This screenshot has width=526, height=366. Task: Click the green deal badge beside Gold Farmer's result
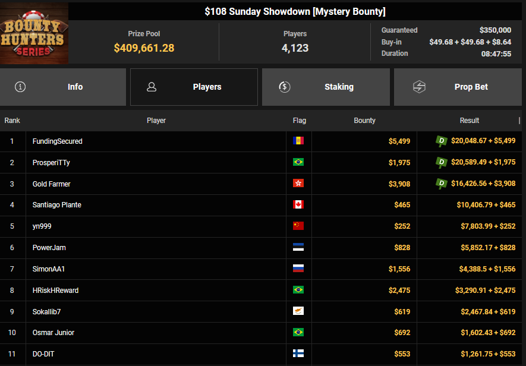442,184
